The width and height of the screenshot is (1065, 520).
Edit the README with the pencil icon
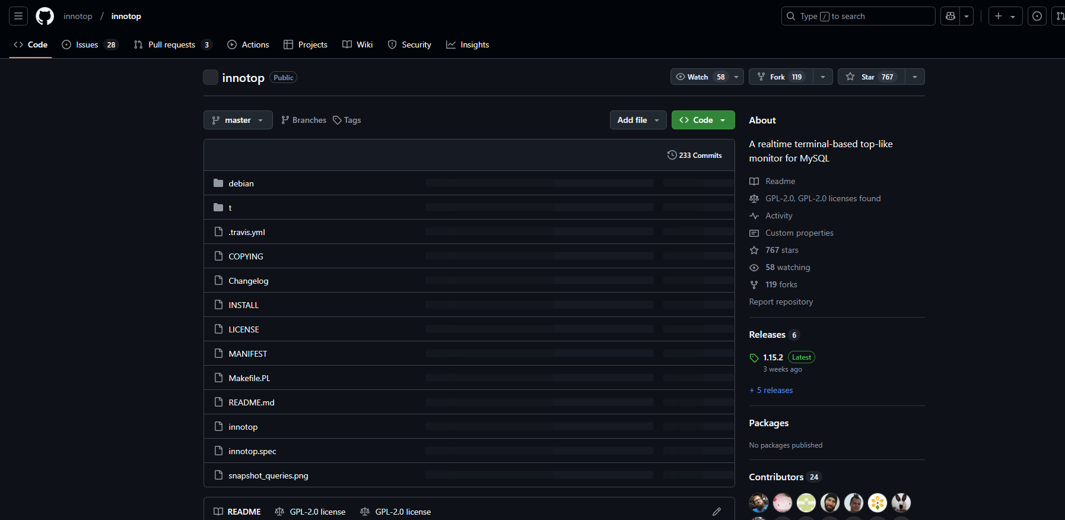[717, 512]
